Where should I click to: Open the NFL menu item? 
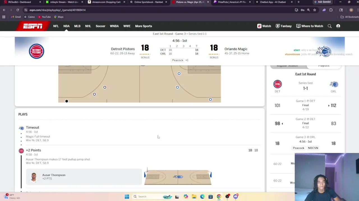pyautogui.click(x=56, y=26)
